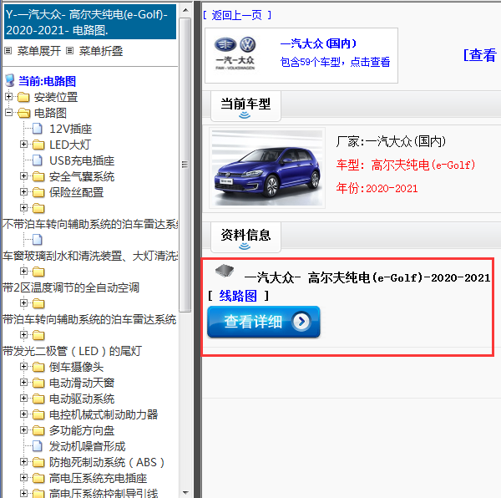This screenshot has height=498, width=501.
Task: Collapse the 电路图 tree node
Action: pos(8,112)
